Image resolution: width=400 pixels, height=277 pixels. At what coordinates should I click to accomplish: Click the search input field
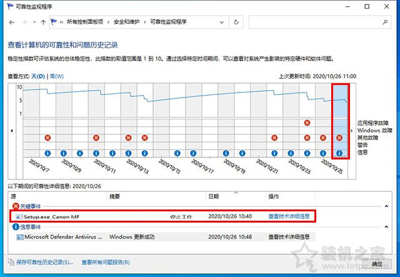click(x=320, y=23)
